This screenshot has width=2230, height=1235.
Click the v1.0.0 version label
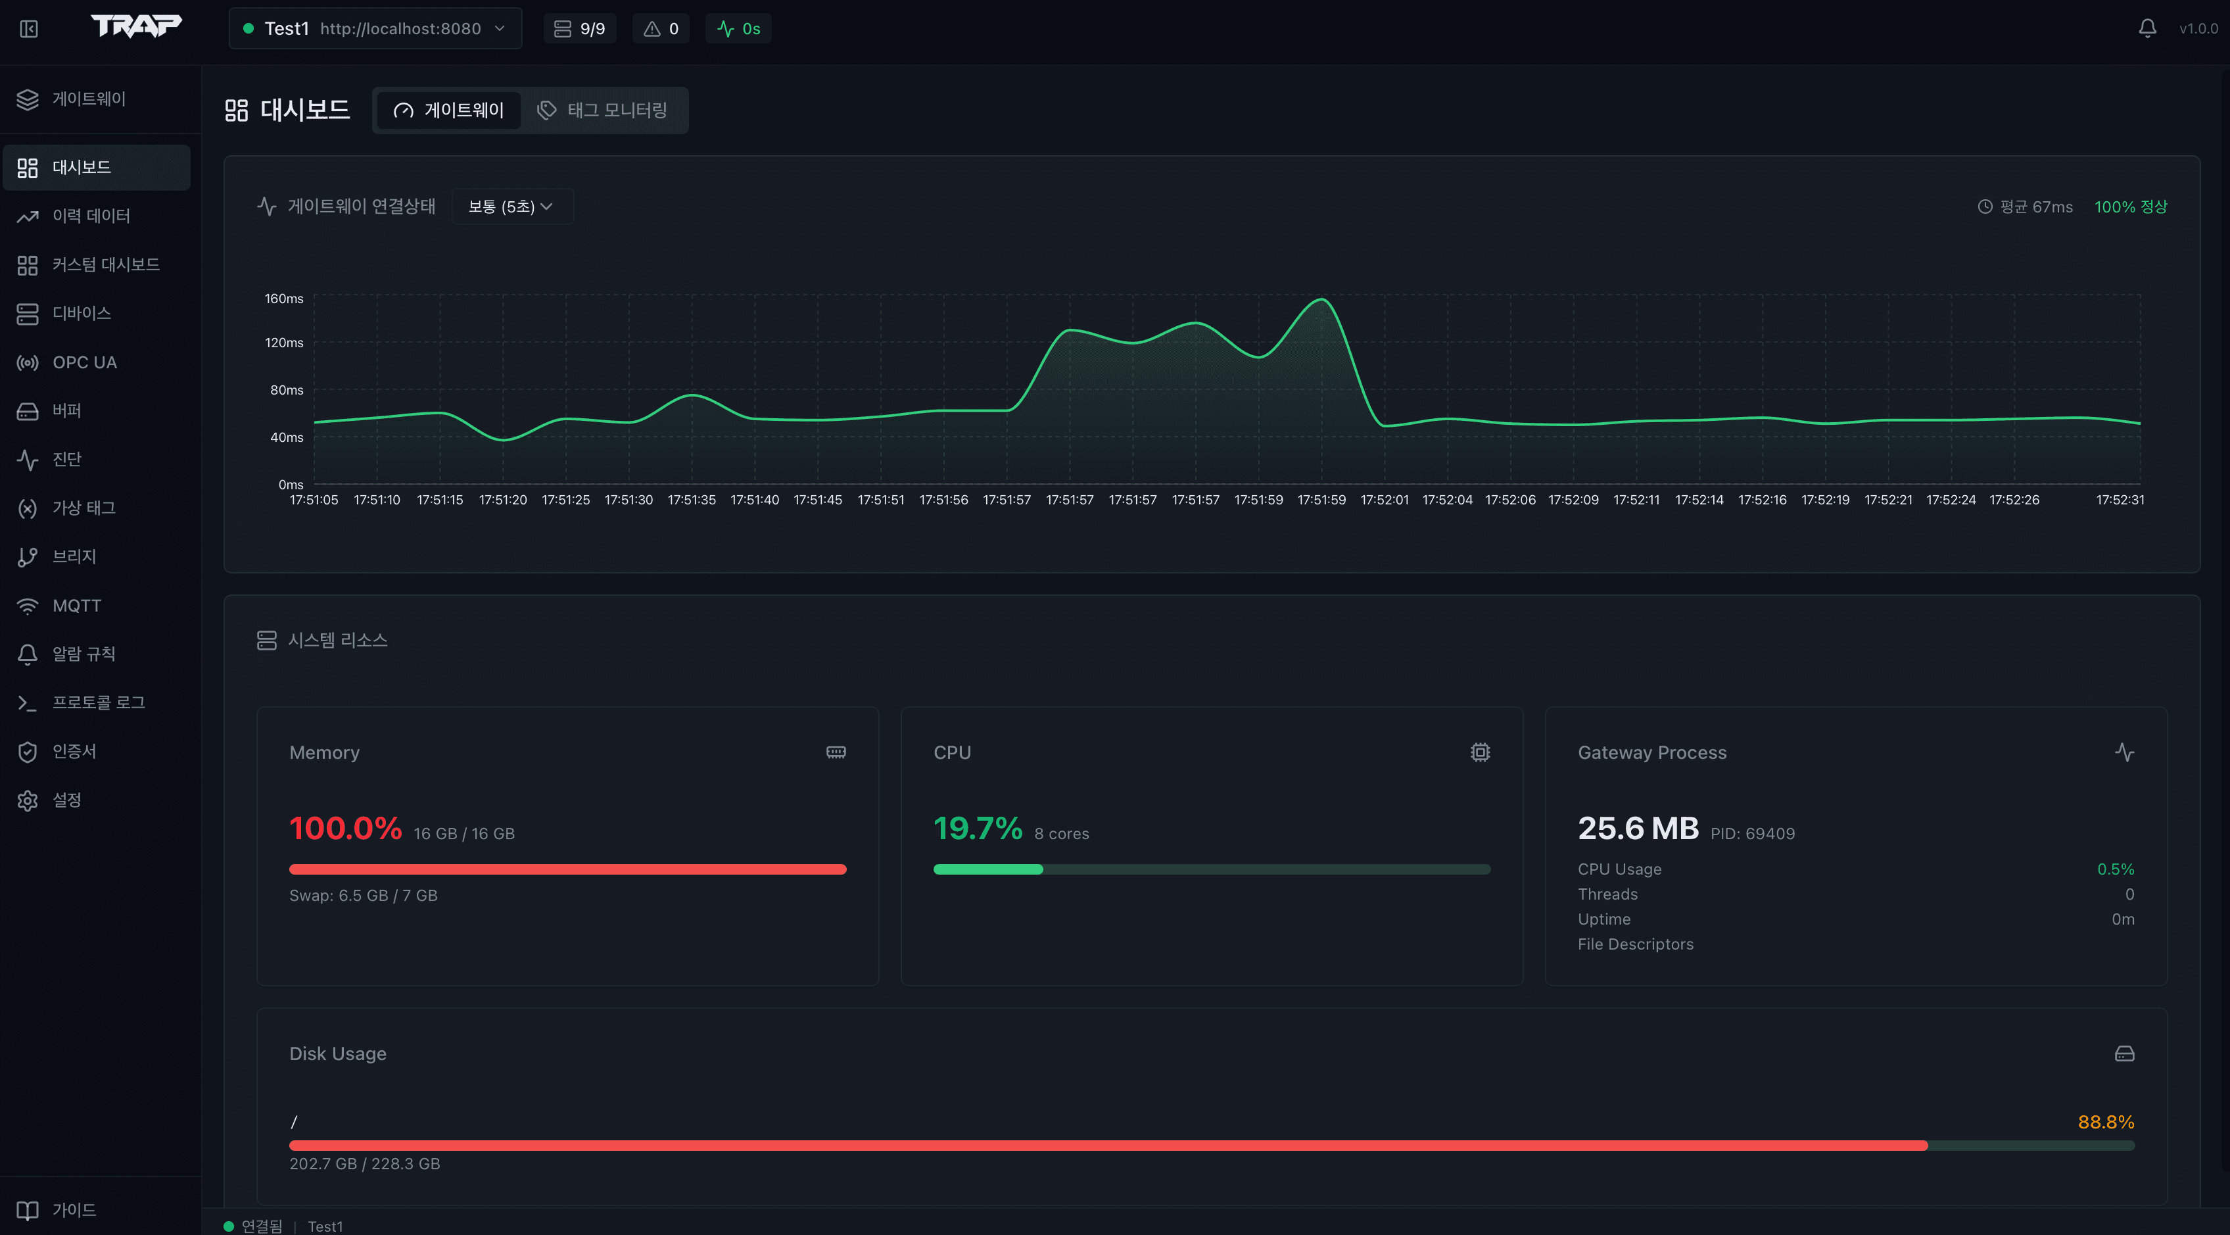click(x=2198, y=28)
